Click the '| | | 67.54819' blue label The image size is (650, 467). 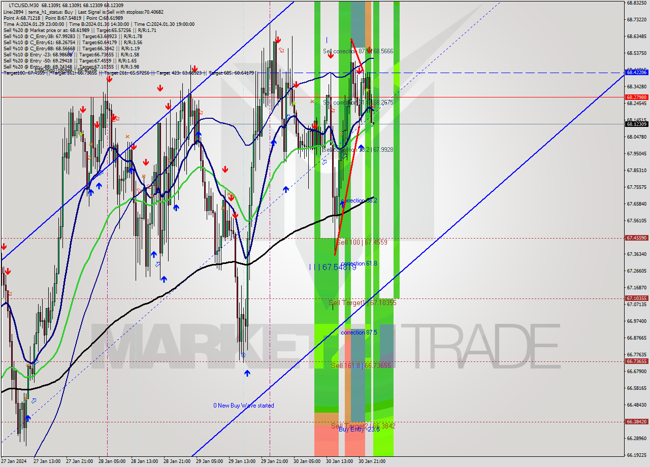333,267
